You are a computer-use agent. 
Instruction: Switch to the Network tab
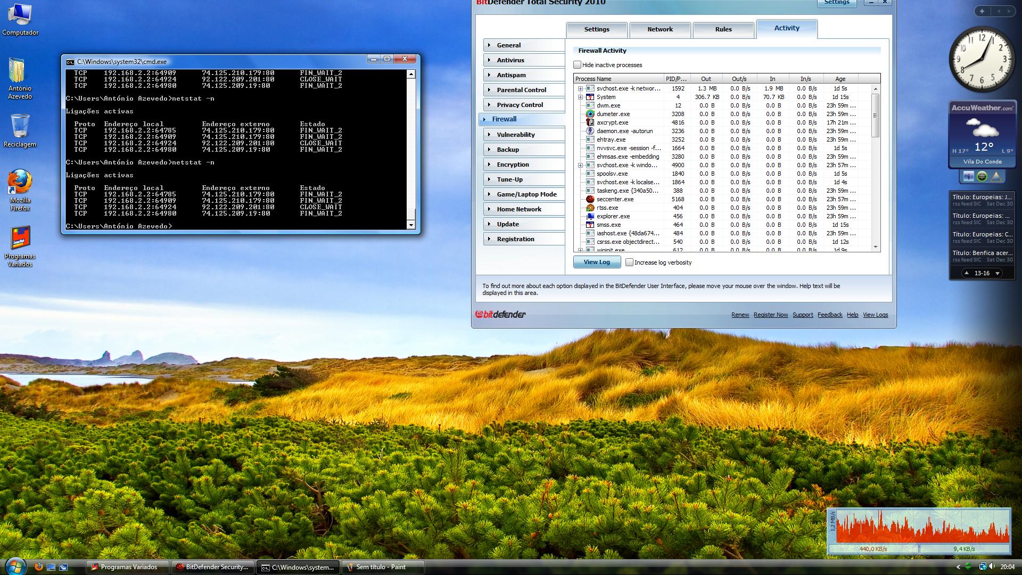[x=660, y=30]
